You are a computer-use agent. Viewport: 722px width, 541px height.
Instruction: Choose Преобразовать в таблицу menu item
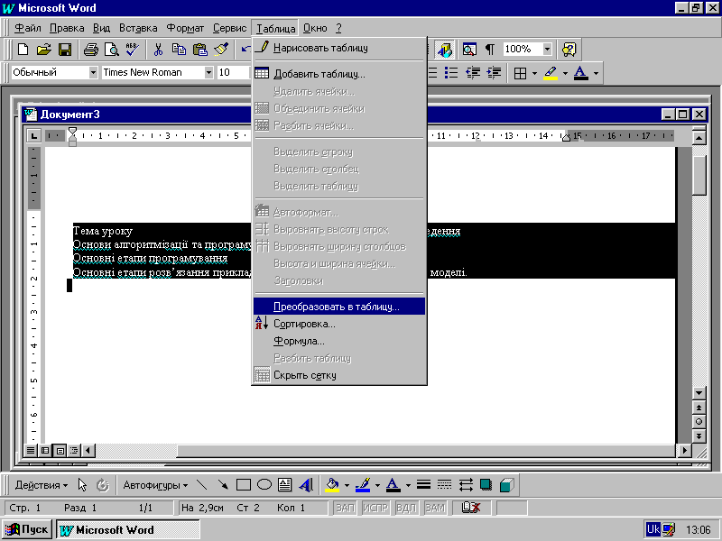coord(336,307)
